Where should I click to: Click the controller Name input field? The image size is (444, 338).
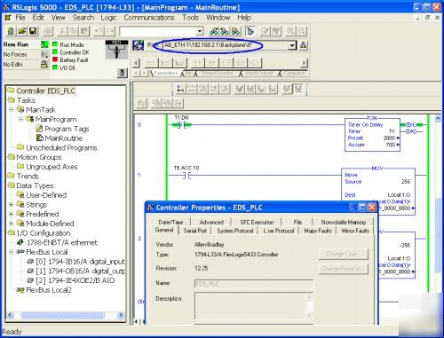(x=253, y=284)
